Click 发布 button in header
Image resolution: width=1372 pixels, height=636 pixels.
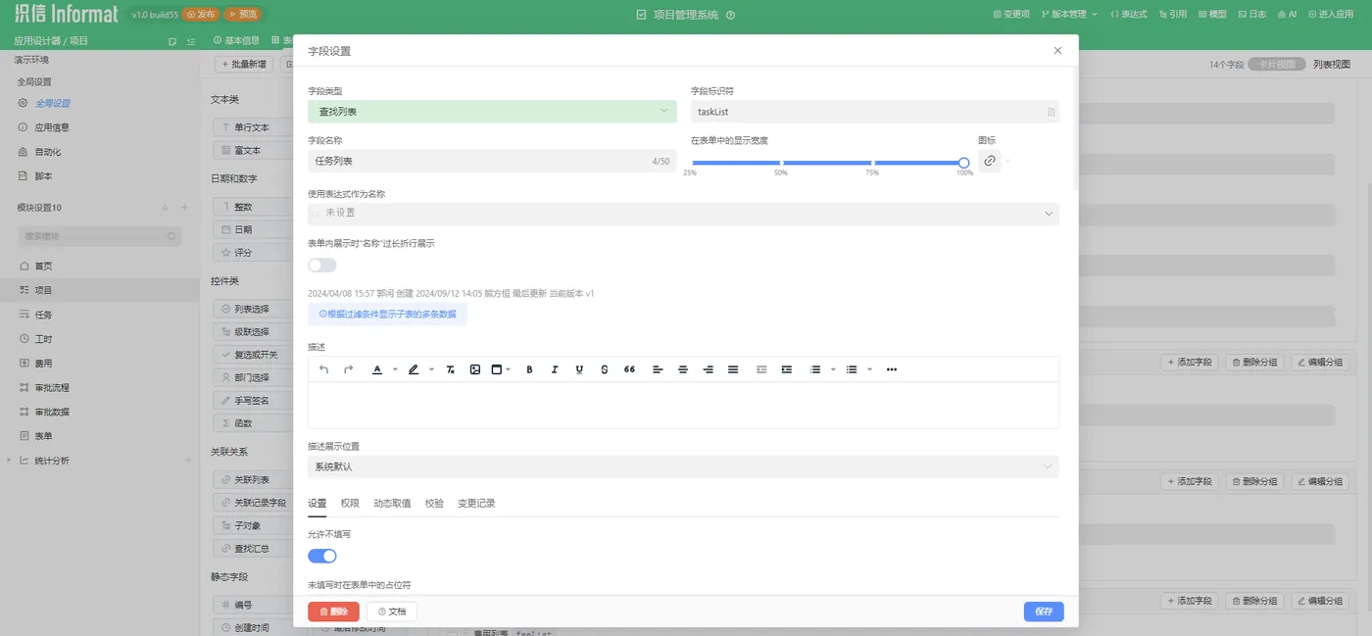(x=201, y=15)
